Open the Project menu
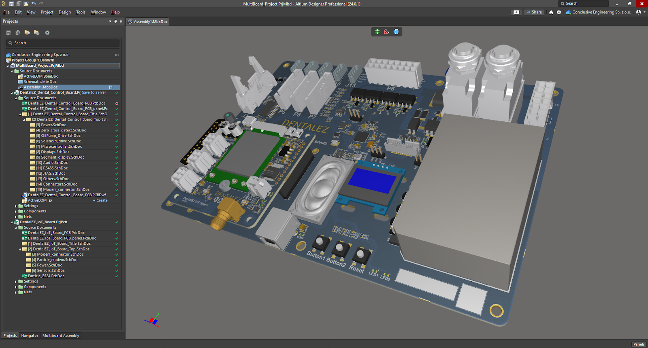This screenshot has width=648, height=348. coord(47,12)
